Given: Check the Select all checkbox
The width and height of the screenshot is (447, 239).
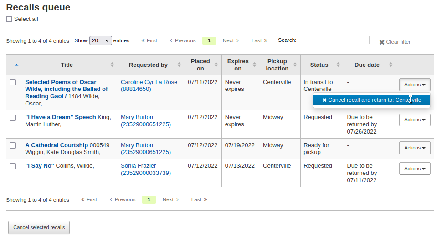Looking at the screenshot, I should 9,19.
